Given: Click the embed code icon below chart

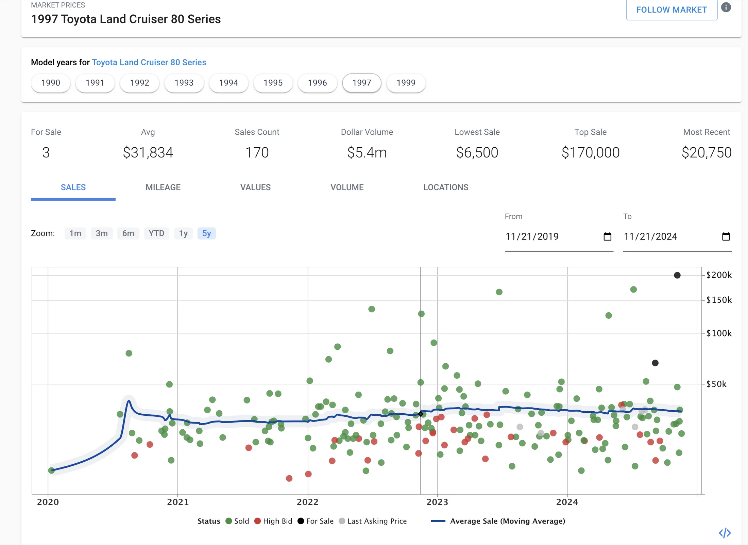Looking at the screenshot, I should (x=725, y=533).
